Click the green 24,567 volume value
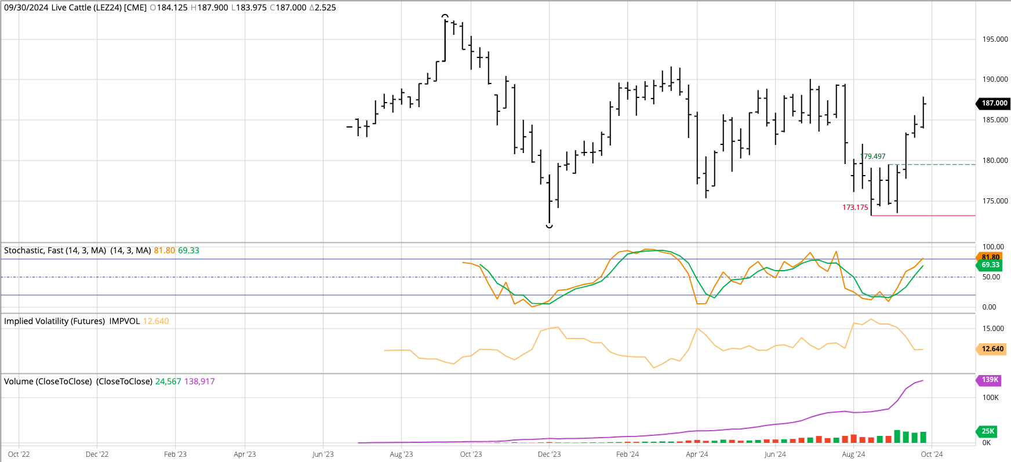 (168, 381)
